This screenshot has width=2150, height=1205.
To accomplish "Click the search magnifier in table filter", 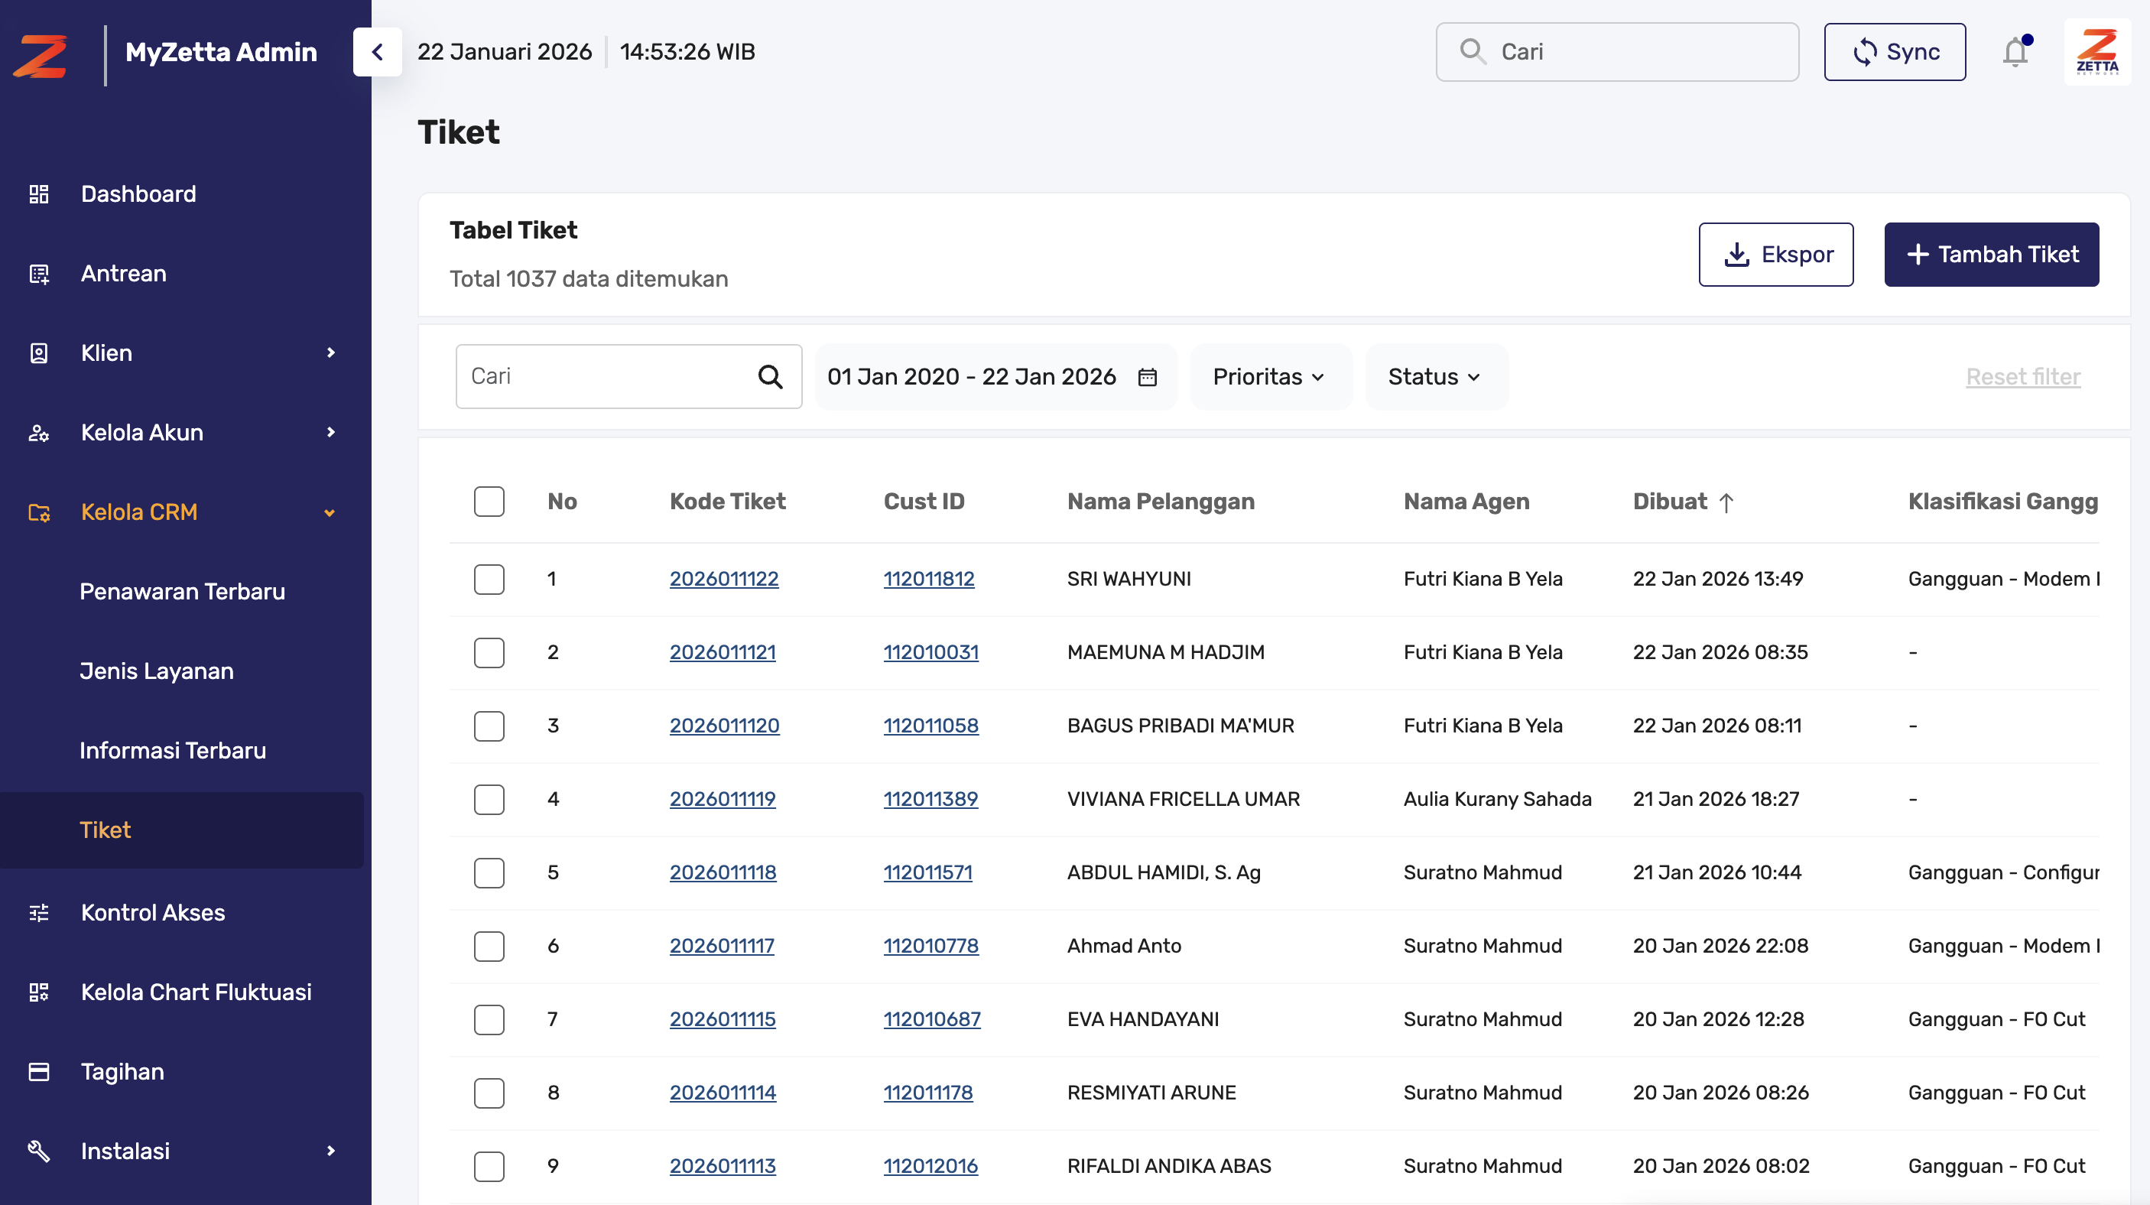I will pos(768,376).
